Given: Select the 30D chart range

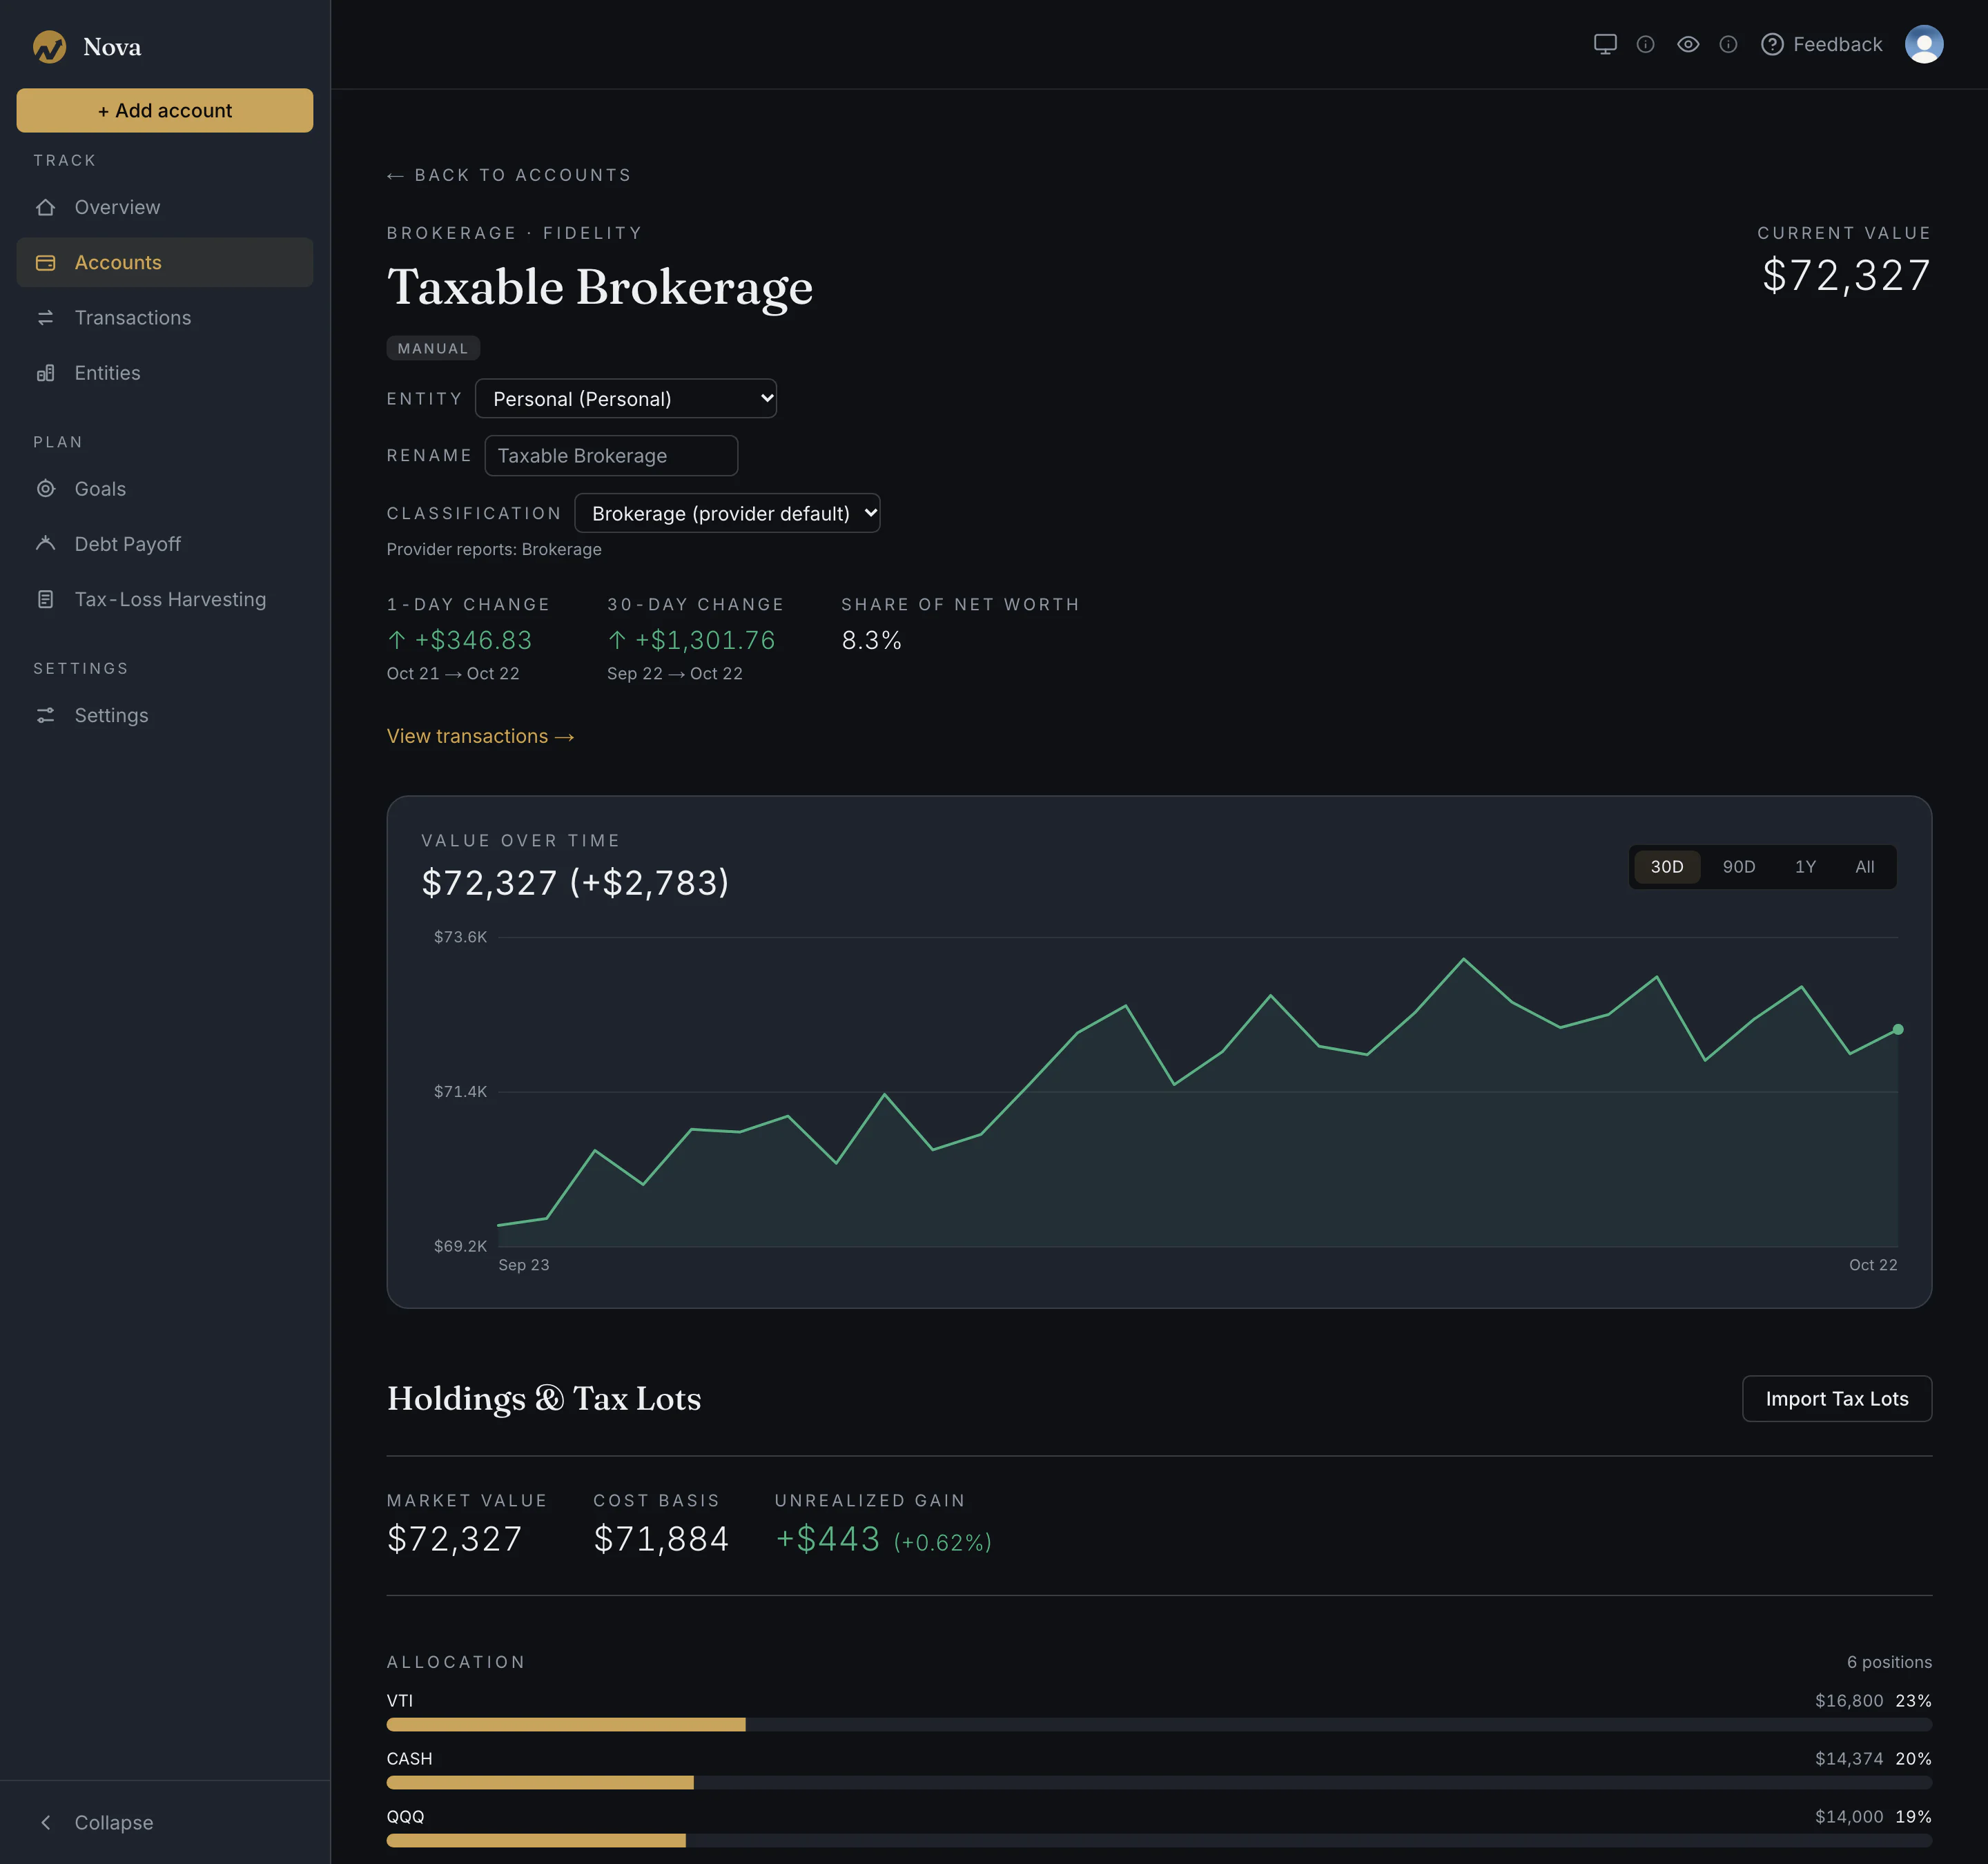Looking at the screenshot, I should [1666, 867].
